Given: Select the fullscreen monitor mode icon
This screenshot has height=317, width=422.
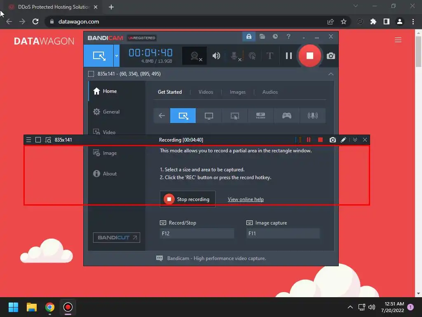Looking at the screenshot, I should 209,116.
